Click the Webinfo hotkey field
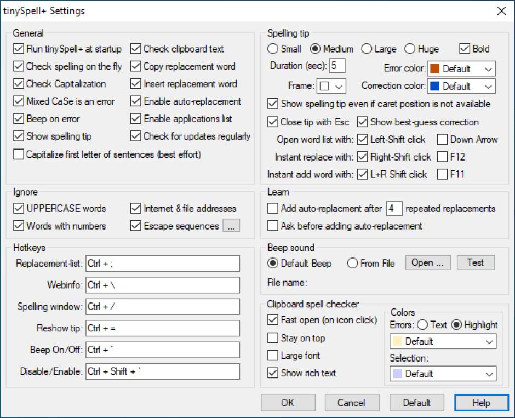 click(163, 285)
